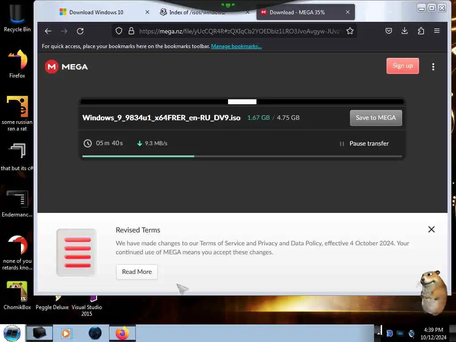Select the Endermanc... desktop icon
The image size is (456, 342).
(x=17, y=204)
